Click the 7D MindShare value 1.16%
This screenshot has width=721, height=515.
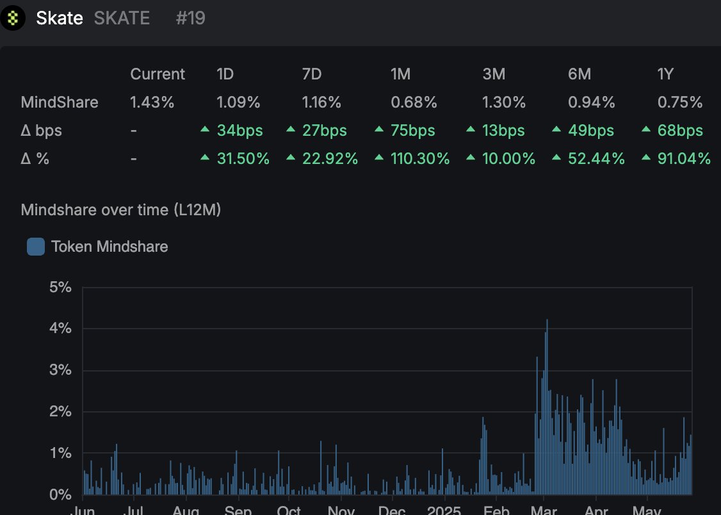[321, 102]
